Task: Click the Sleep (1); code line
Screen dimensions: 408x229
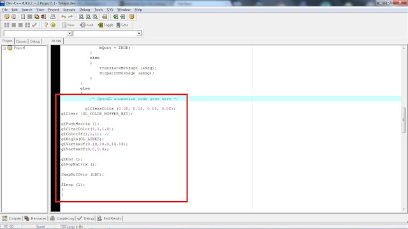Action: coord(73,184)
